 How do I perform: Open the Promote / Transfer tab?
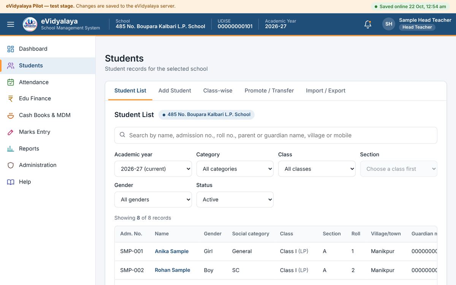(x=269, y=90)
